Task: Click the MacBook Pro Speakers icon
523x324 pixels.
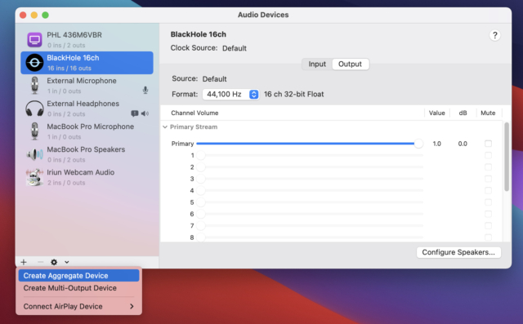Action: (x=34, y=154)
